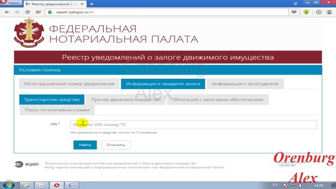Go forward to next page

17,12
